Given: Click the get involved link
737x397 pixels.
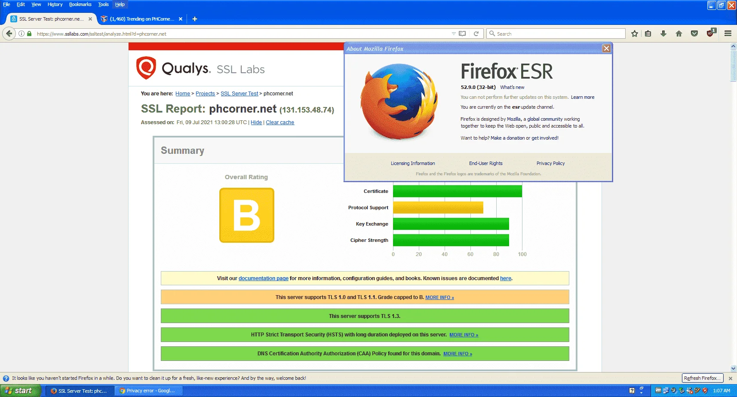Looking at the screenshot, I should [545, 138].
